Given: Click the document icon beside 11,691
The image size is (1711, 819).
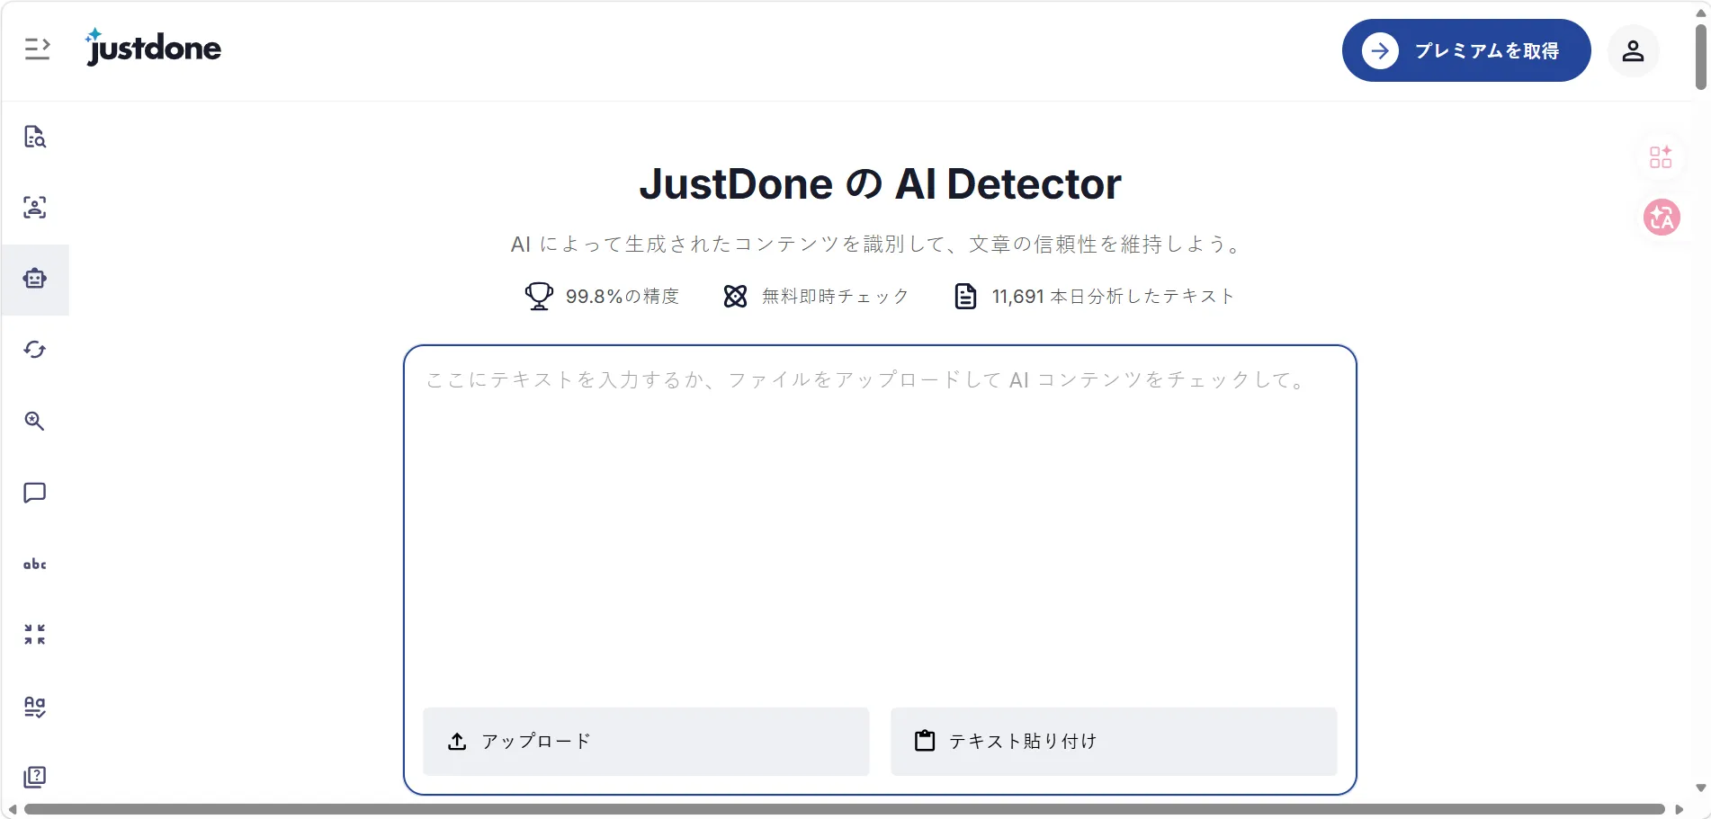Looking at the screenshot, I should click(x=965, y=296).
